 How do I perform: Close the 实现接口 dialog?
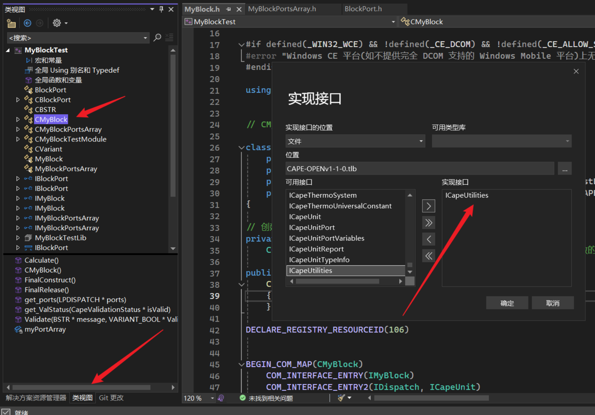coord(576,71)
